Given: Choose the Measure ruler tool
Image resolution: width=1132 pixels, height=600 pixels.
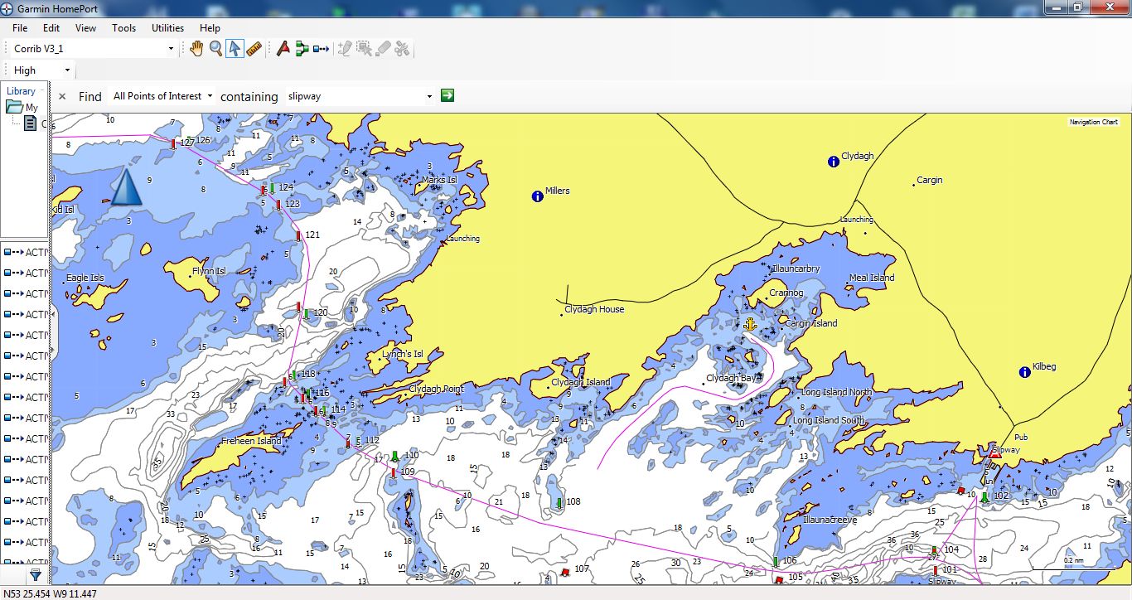Looking at the screenshot, I should 254,49.
